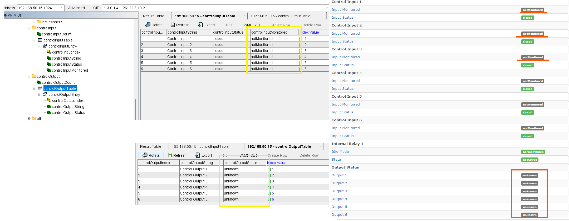Close the controlInputTable tab
This screenshot has width=569, height=221.
[244, 16]
